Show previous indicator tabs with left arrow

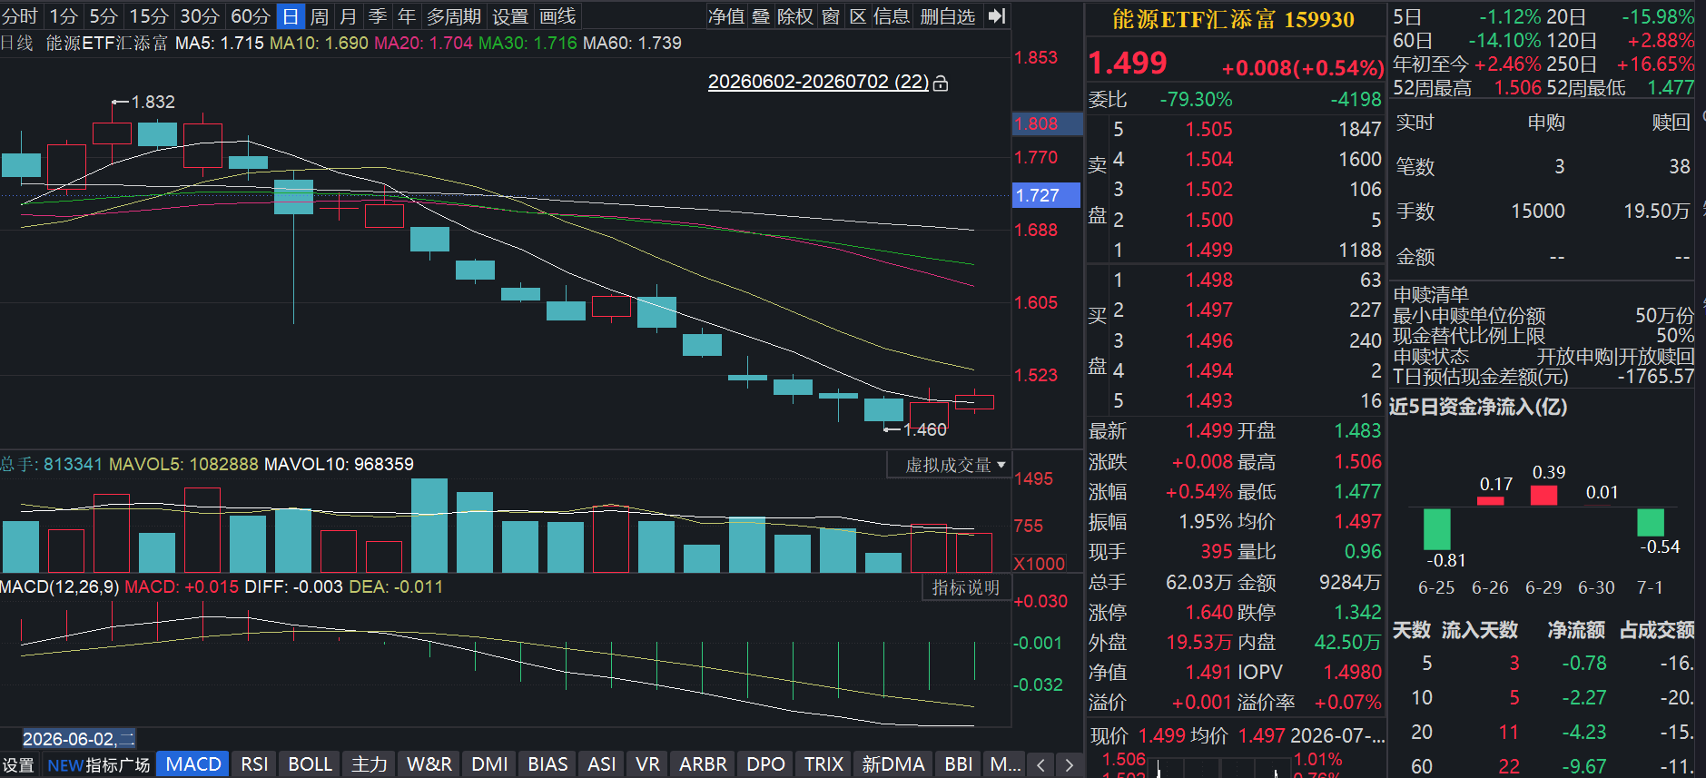1041,765
